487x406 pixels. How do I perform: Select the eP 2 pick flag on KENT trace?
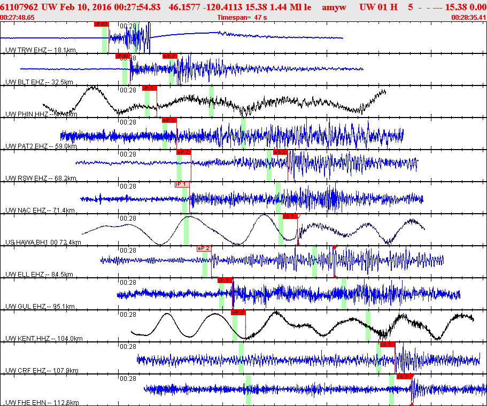point(238,313)
